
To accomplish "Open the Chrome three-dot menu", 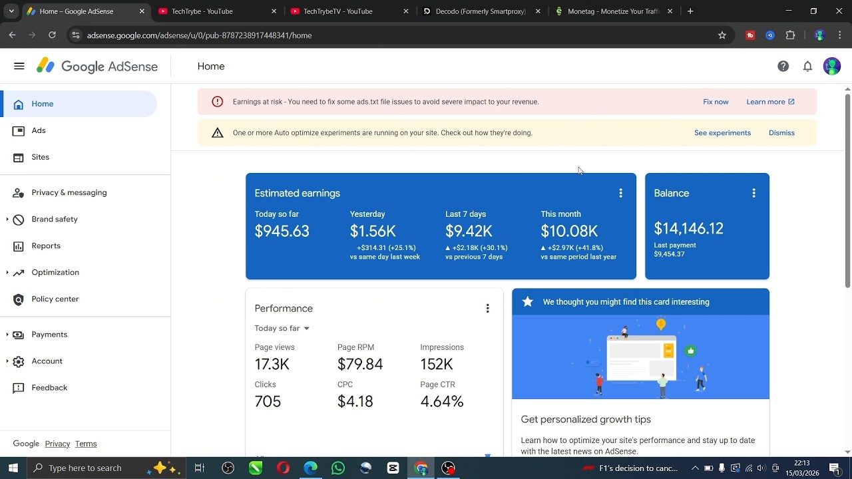I will coord(839,35).
